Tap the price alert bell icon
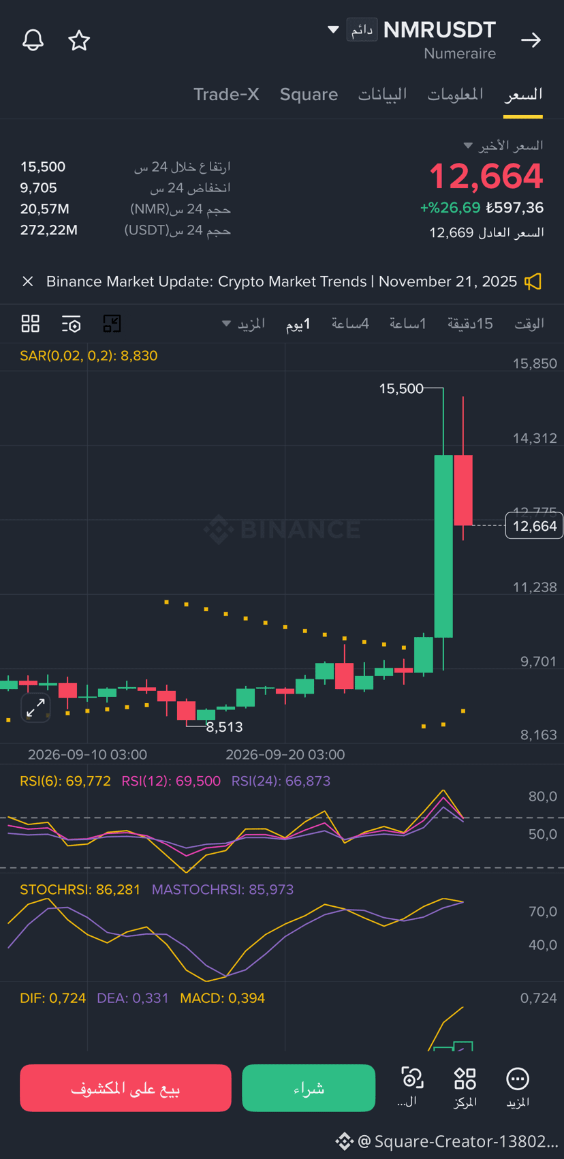This screenshot has width=564, height=1159. pos(33,40)
